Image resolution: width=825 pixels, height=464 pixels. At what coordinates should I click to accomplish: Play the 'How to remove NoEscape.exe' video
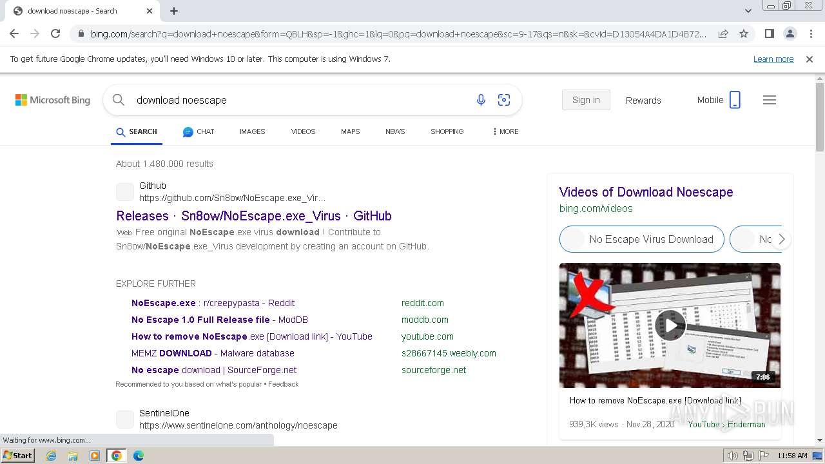click(x=670, y=325)
